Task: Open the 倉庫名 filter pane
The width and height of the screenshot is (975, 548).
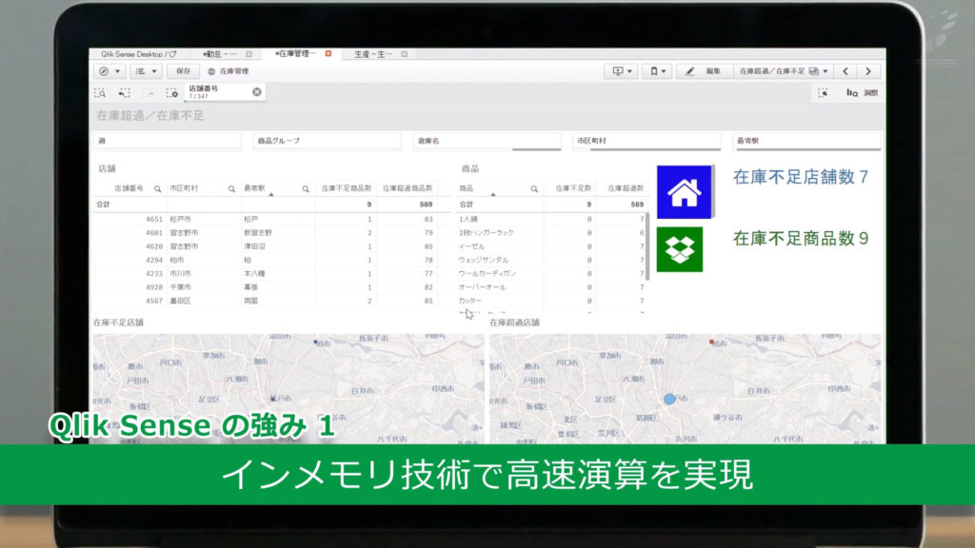Action: tap(487, 141)
